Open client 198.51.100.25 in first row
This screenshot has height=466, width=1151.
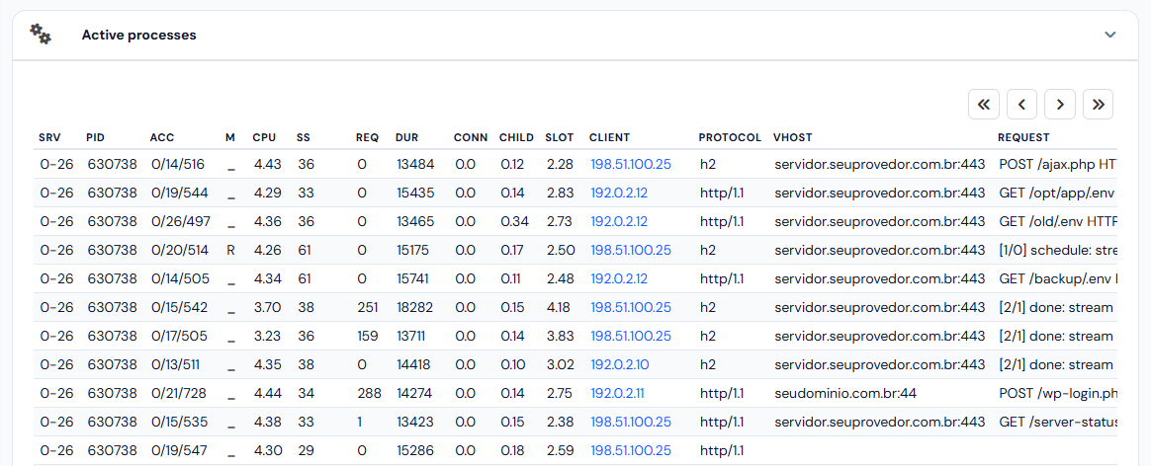click(631, 165)
